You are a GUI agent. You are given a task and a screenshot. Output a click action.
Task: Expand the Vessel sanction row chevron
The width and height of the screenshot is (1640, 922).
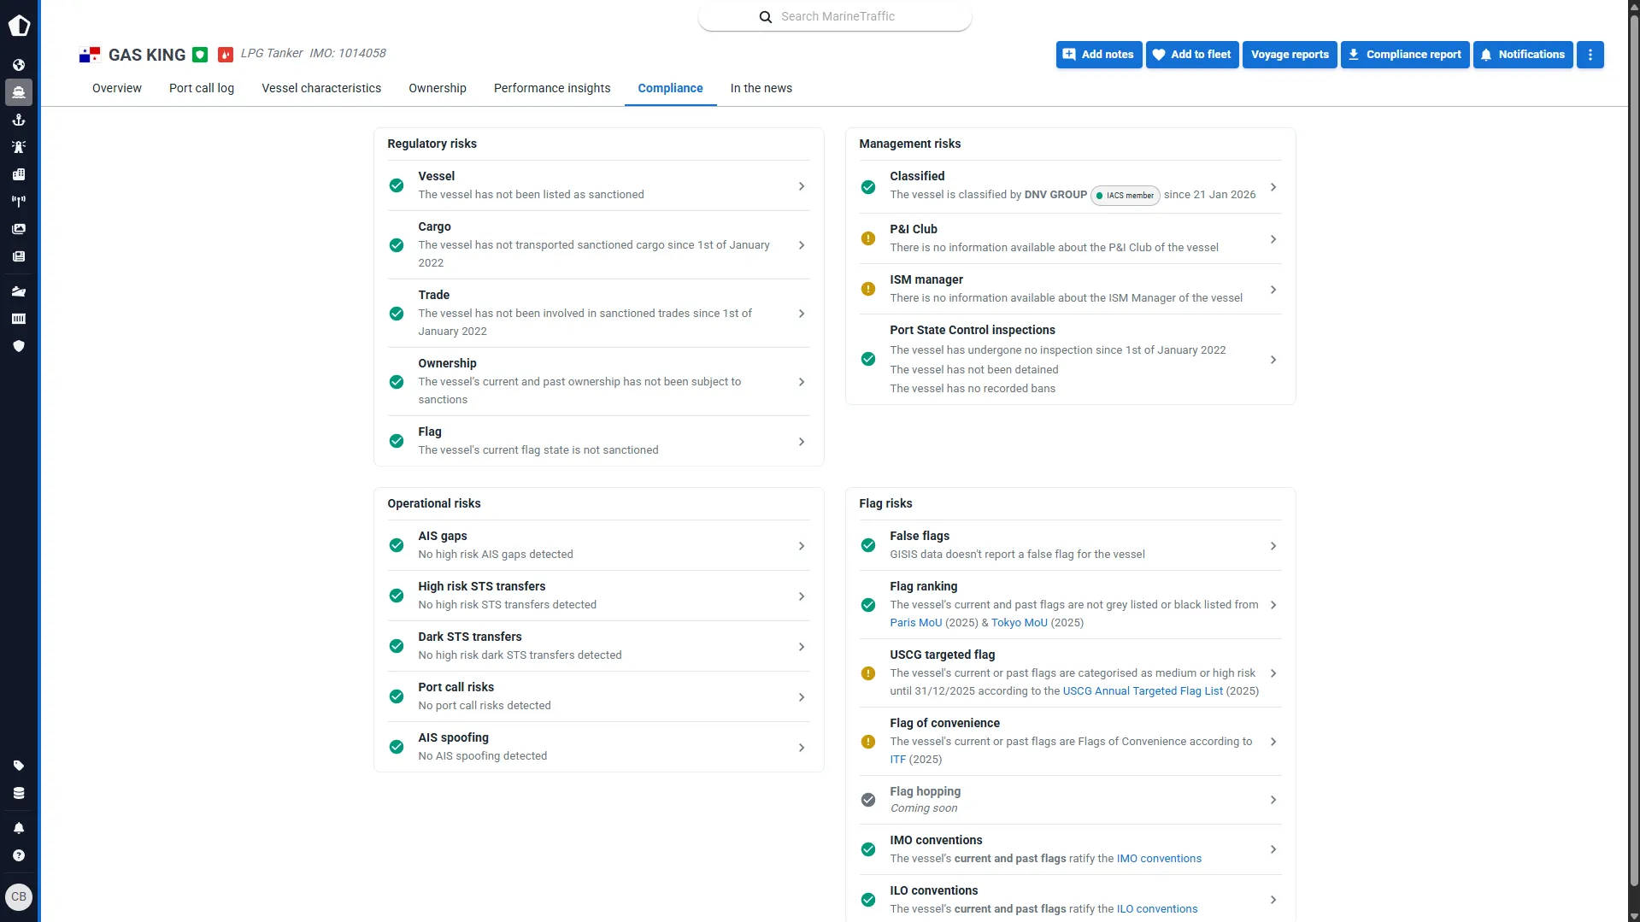click(802, 186)
